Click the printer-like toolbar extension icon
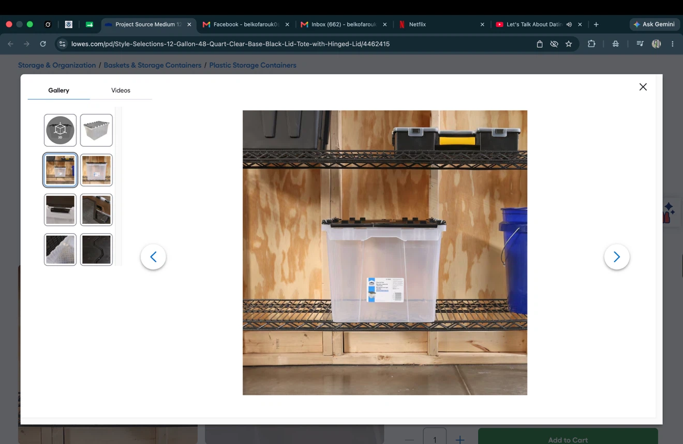Viewport: 683px width, 444px height. tap(616, 44)
